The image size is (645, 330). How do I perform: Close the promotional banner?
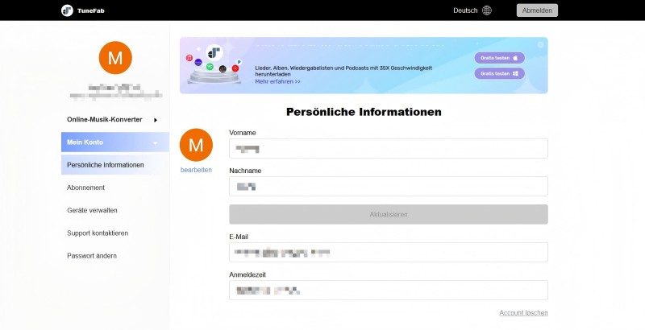tap(540, 45)
